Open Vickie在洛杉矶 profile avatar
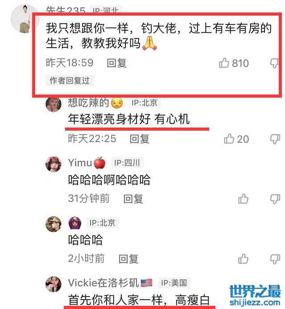Screen dimensions: 285x309 (x=54, y=284)
